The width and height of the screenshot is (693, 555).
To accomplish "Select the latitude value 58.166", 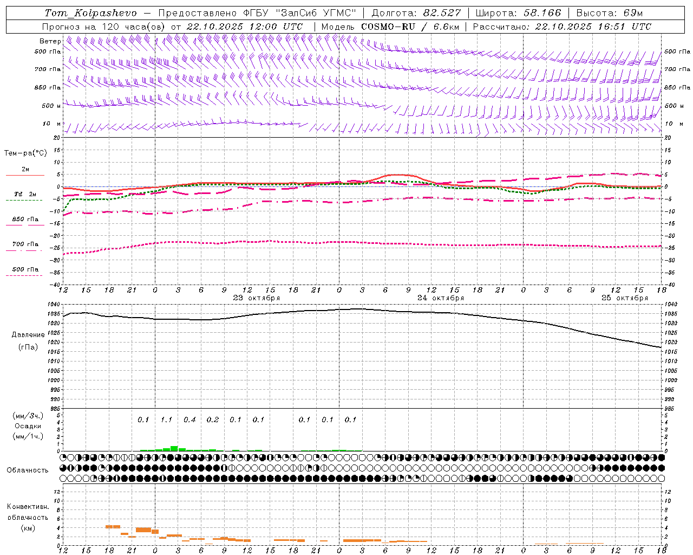I will [x=542, y=13].
